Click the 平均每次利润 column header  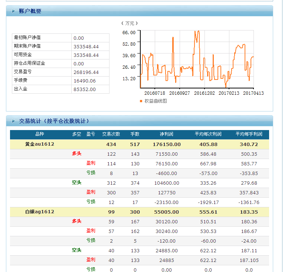tap(208, 134)
